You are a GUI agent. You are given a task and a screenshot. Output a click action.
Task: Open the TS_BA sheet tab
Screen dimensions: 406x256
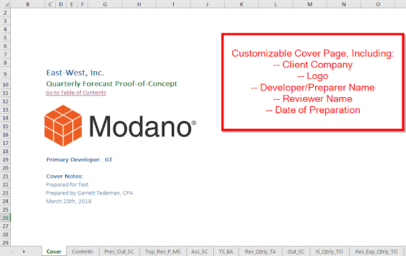pyautogui.click(x=226, y=252)
